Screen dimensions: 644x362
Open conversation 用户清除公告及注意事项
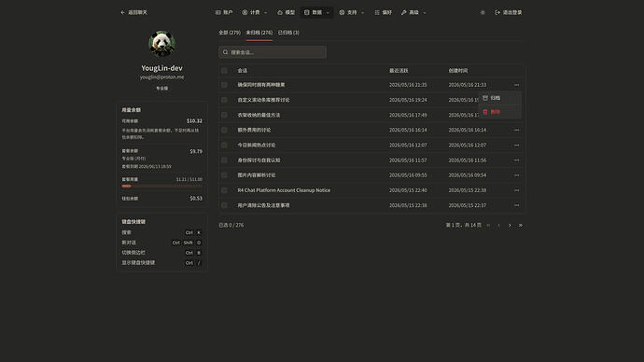[264, 205]
